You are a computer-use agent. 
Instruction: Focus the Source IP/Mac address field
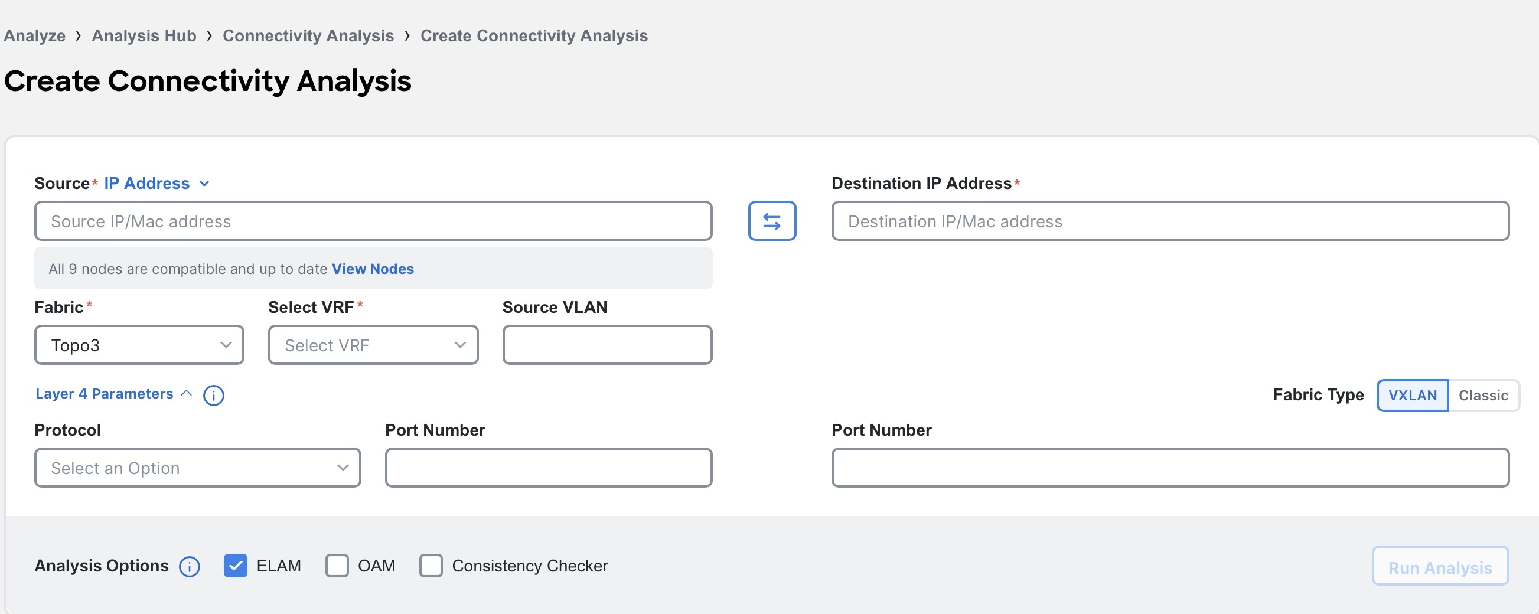coord(373,221)
